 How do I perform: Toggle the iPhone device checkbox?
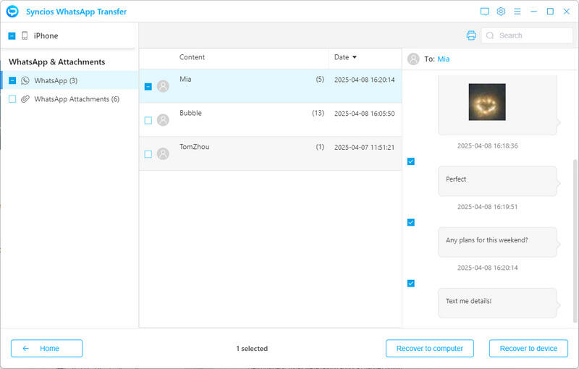coord(12,35)
